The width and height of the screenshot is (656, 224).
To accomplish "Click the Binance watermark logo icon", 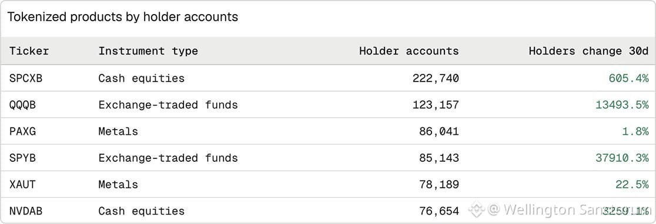I will [x=476, y=209].
